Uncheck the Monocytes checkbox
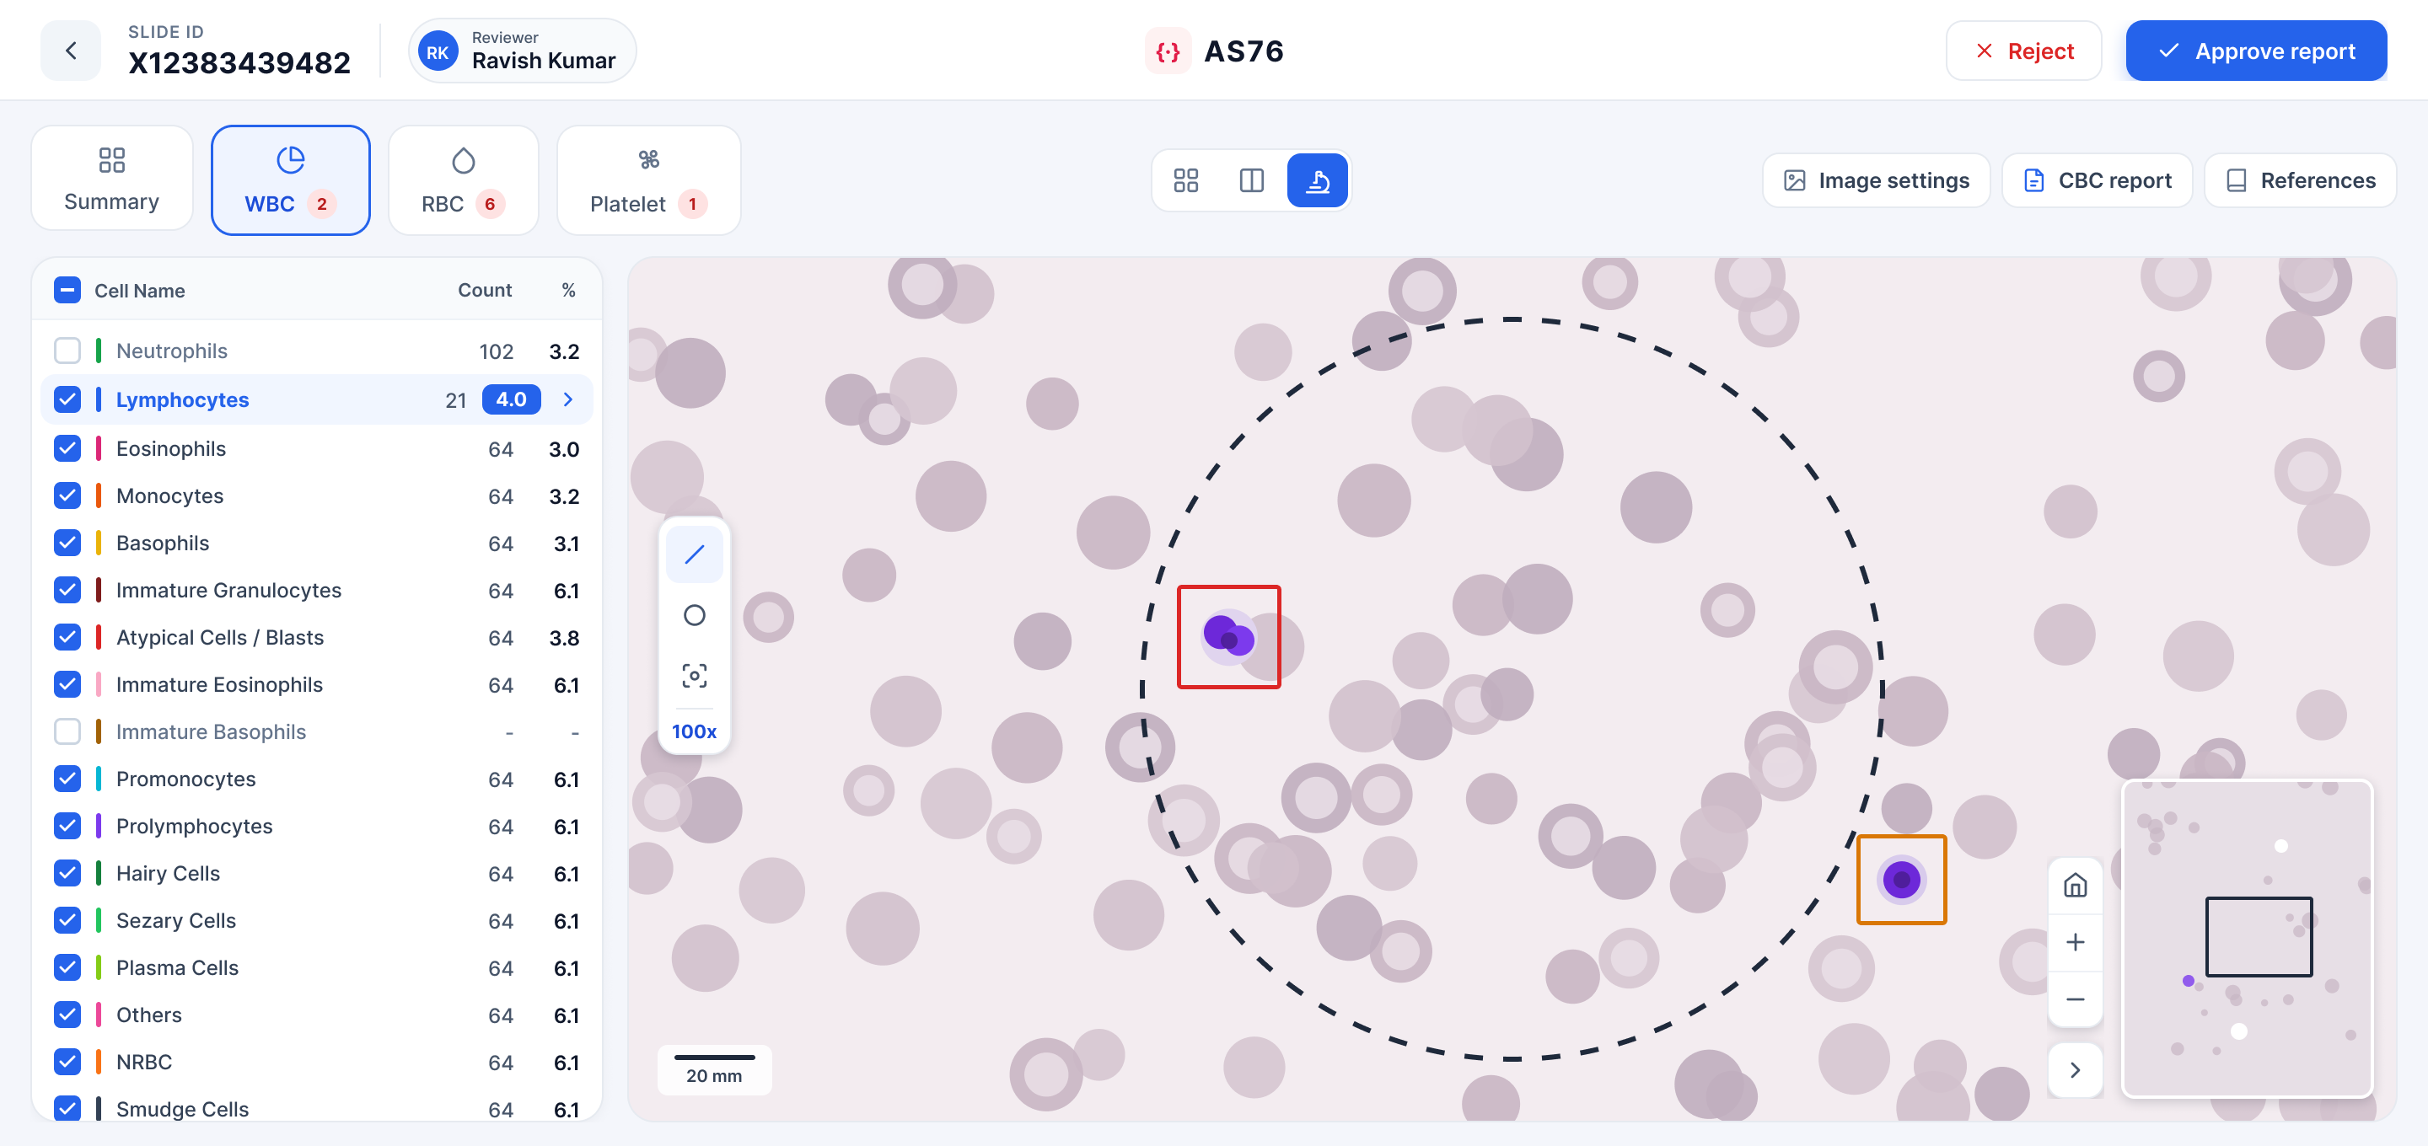 (67, 495)
